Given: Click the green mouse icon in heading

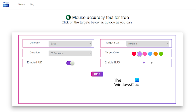Looking at the screenshot, I should 68,18.
